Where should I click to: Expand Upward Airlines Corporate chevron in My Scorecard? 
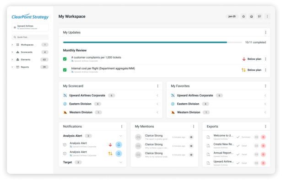(x=157, y=96)
